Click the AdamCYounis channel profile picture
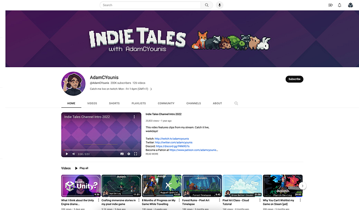The width and height of the screenshot is (359, 210). 73,84
